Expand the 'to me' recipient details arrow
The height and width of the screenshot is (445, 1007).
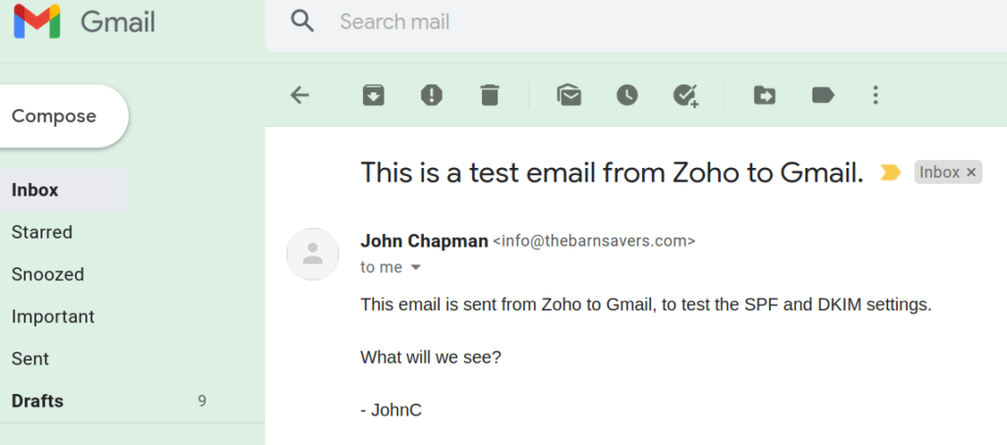pos(416,267)
